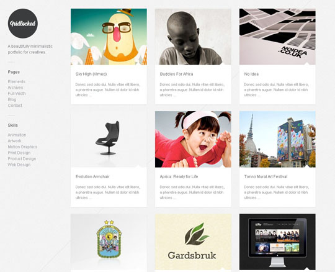Visit the Contact page link
The height and width of the screenshot is (272, 335).
[15, 106]
